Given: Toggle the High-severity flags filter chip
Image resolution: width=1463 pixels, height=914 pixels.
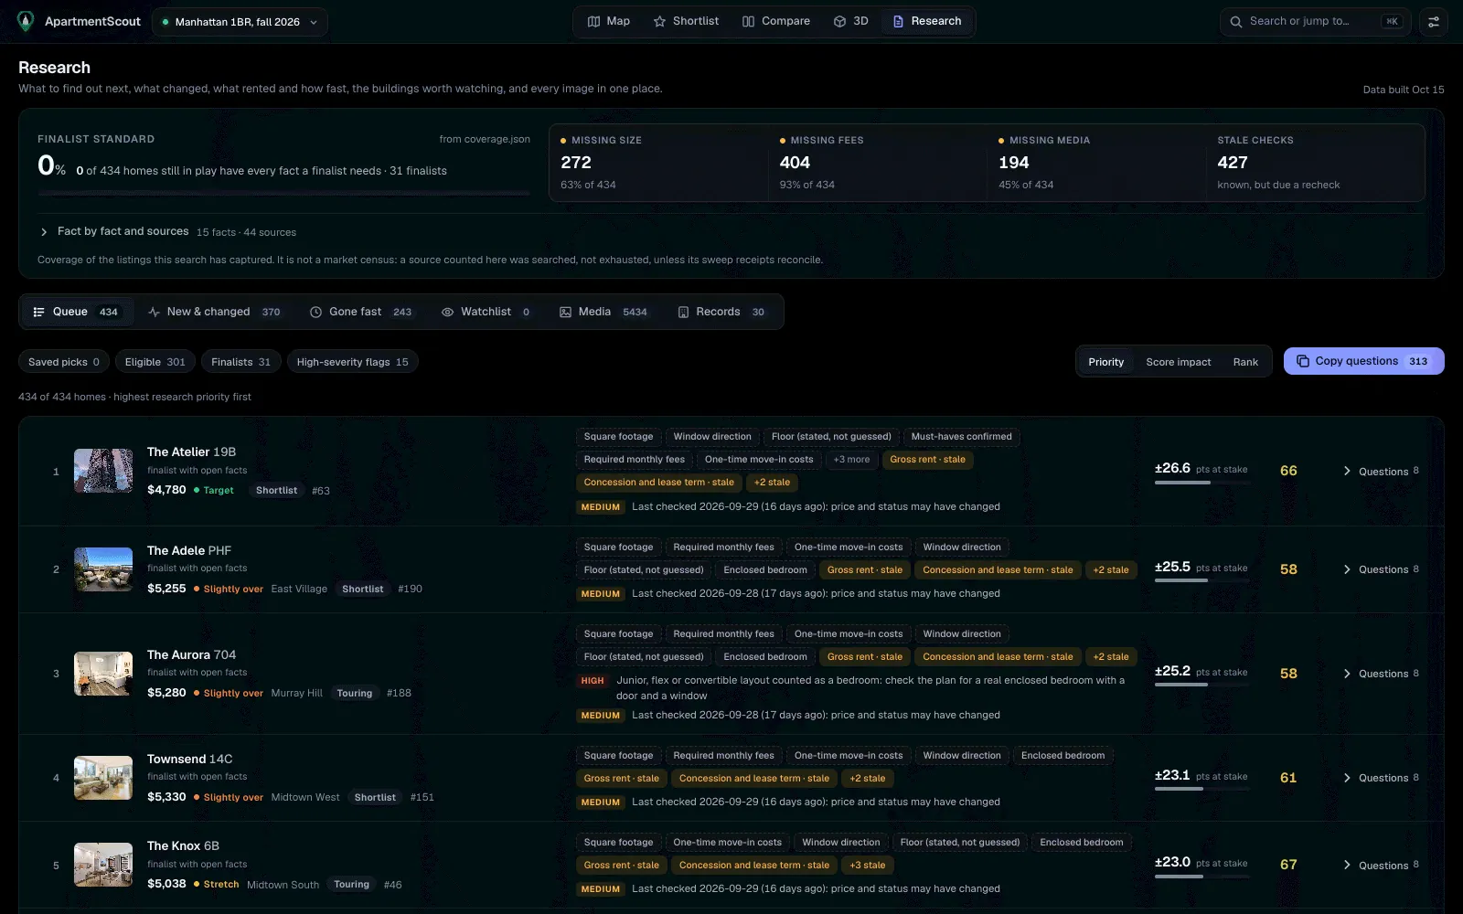Looking at the screenshot, I should [x=352, y=362].
